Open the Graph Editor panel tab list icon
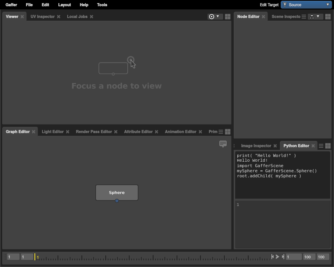Image resolution: width=334 pixels, height=267 pixels. point(221,132)
